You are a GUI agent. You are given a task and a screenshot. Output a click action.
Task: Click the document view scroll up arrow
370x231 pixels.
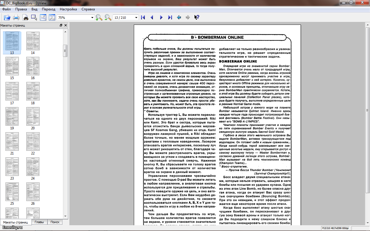(367, 25)
